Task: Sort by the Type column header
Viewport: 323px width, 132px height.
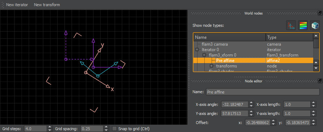Action: 289,37
